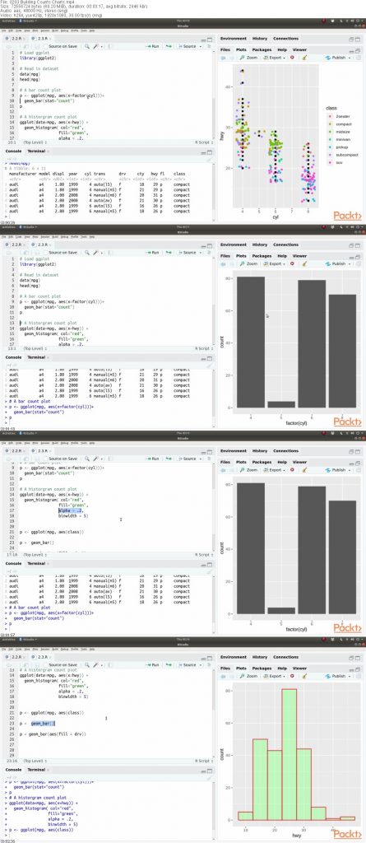Open Connections tab in alpha-highlighted frame

click(285, 450)
